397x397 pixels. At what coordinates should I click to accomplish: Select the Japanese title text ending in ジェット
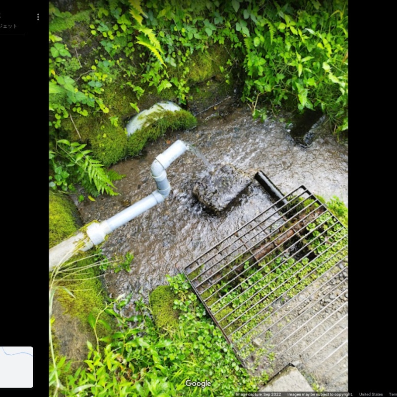[x=8, y=26]
